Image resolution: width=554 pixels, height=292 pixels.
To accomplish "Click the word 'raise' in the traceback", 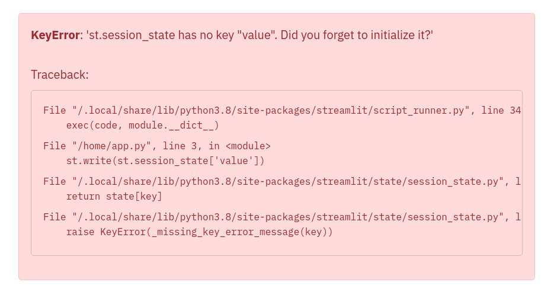I will 80,232.
